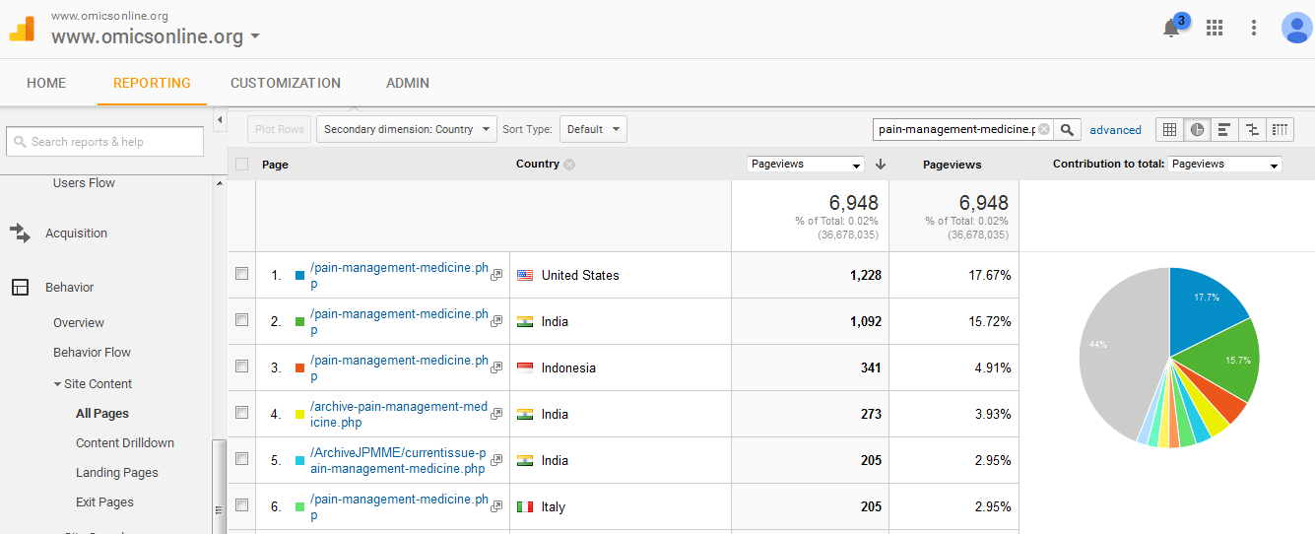Select the REPORTING tab
This screenshot has width=1315, height=534.
click(x=152, y=83)
